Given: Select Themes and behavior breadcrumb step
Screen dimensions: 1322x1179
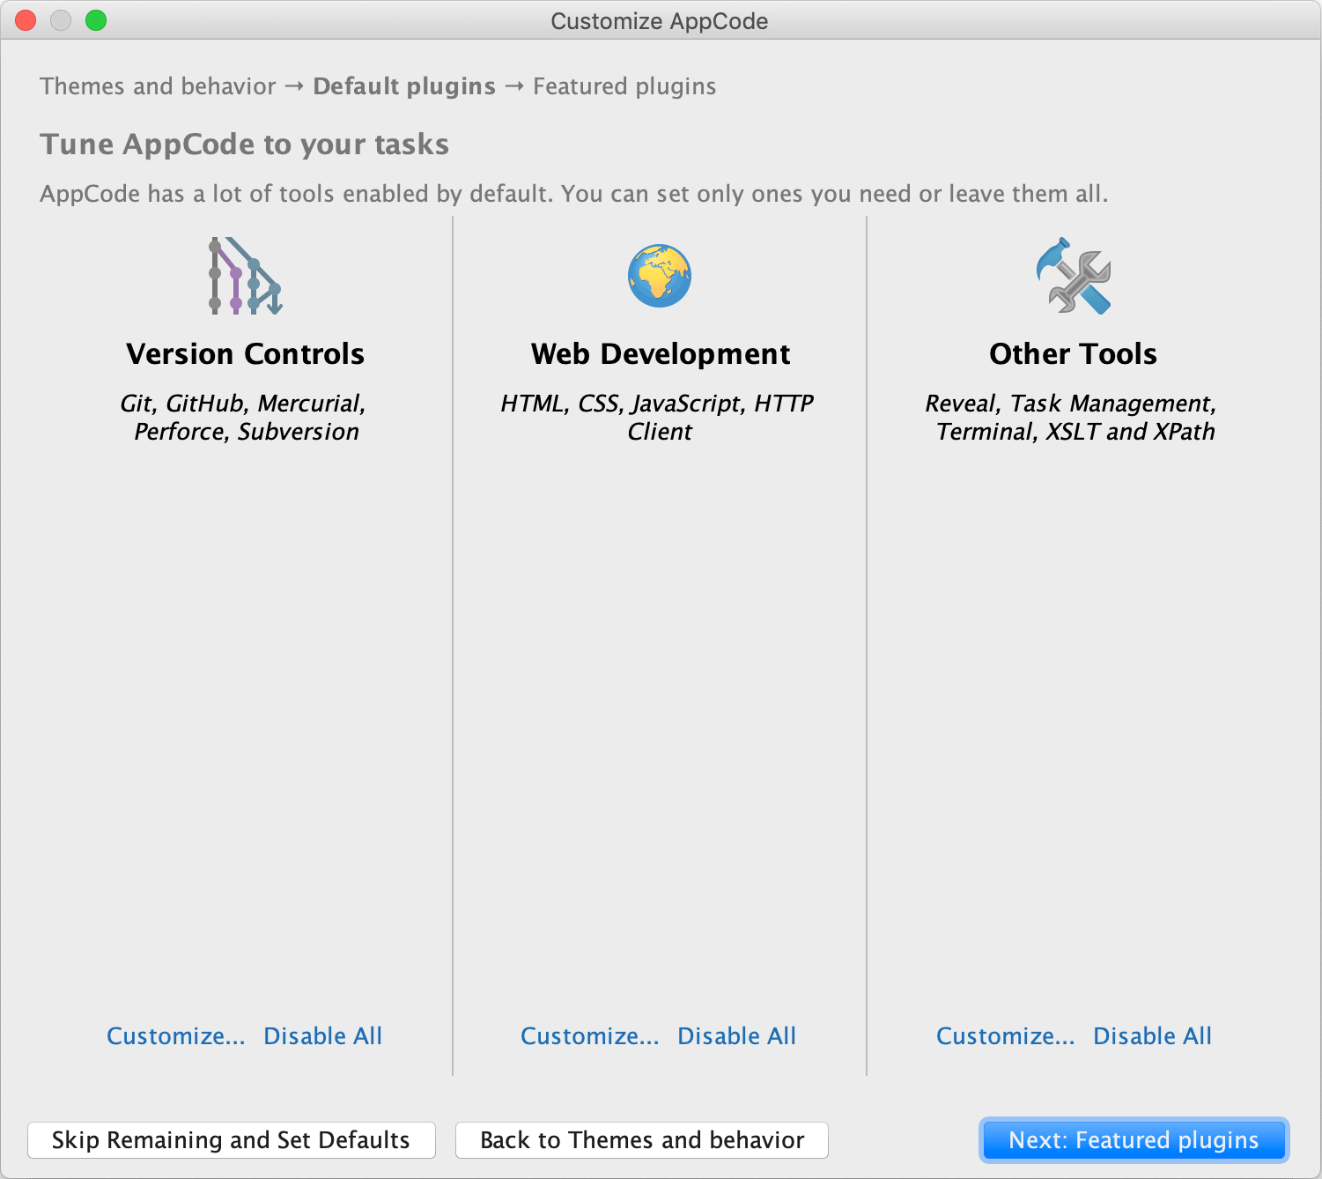Looking at the screenshot, I should 159,86.
